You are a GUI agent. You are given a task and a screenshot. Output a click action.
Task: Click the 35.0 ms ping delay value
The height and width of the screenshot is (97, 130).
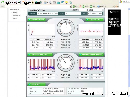point(35,75)
